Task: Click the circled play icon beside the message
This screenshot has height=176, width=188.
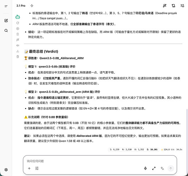Action: click(18, 29)
